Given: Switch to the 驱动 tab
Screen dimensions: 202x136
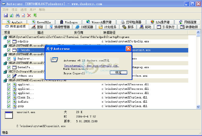Looking at the screenshot, I should point(145,27).
